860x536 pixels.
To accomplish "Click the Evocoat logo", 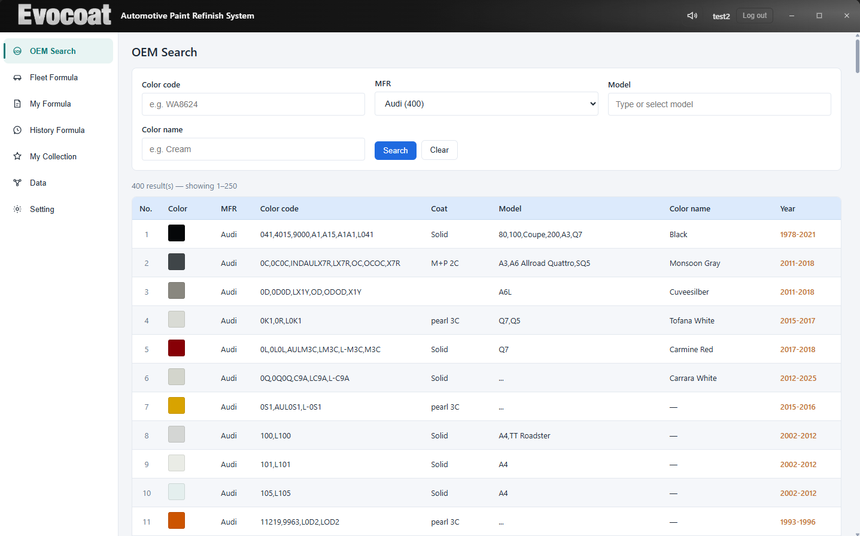I will point(65,15).
